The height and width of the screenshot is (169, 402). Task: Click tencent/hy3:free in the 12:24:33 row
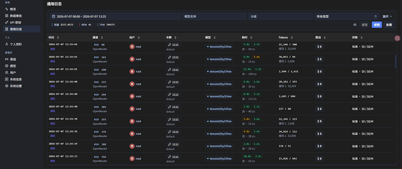click(x=219, y=158)
